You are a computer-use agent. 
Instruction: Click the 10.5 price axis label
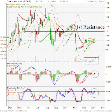(108, 40)
